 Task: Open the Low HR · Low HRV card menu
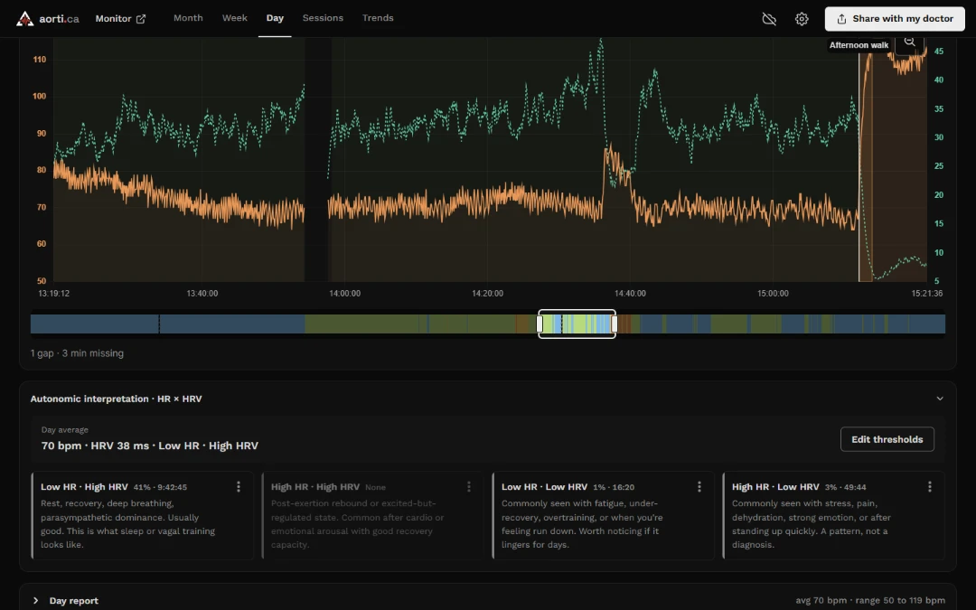[699, 487]
